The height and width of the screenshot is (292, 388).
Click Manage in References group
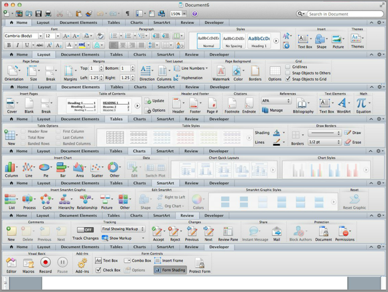(x=273, y=111)
